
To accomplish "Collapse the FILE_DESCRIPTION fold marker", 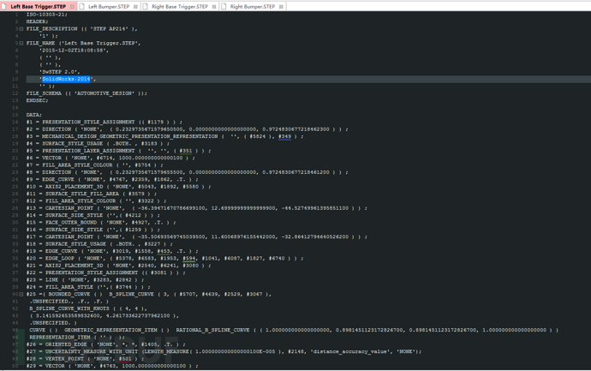I will (21, 28).
